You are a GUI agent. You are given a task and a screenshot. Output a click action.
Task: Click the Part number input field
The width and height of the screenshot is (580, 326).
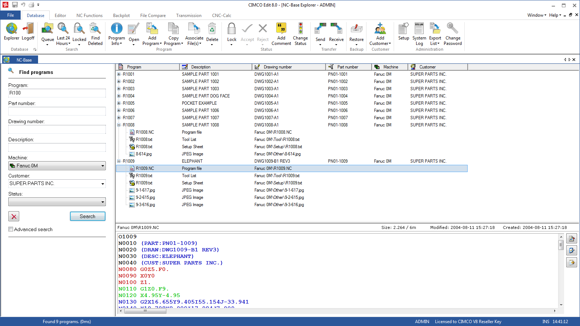tap(57, 111)
